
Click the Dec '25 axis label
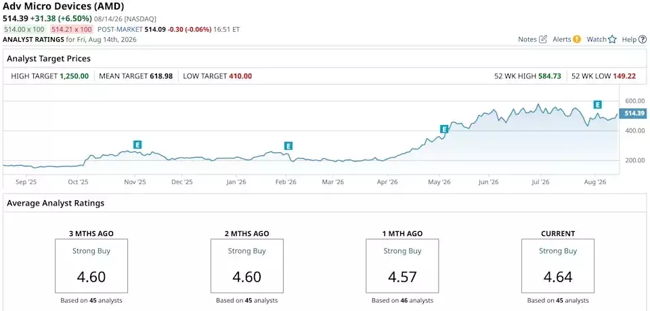coord(182,182)
